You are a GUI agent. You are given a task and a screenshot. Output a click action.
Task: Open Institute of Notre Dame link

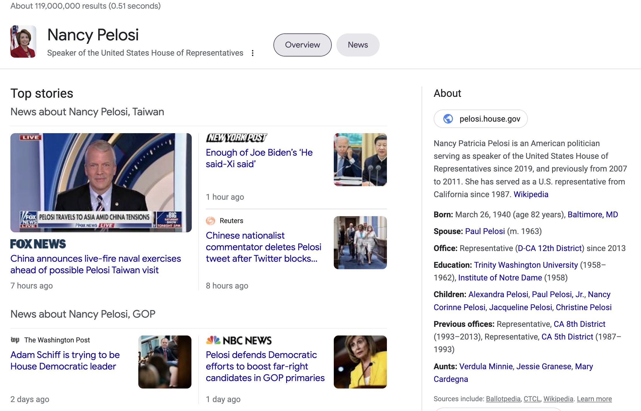pyautogui.click(x=500, y=278)
